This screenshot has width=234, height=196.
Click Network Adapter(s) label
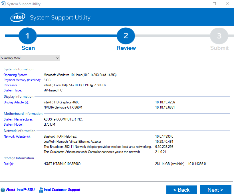17,136
